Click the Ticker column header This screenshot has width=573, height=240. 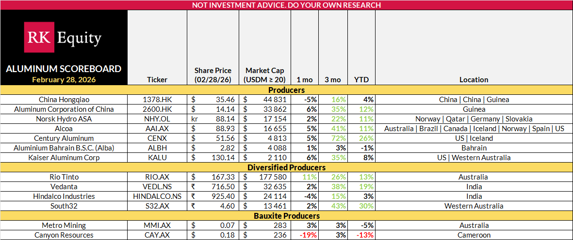pyautogui.click(x=157, y=79)
